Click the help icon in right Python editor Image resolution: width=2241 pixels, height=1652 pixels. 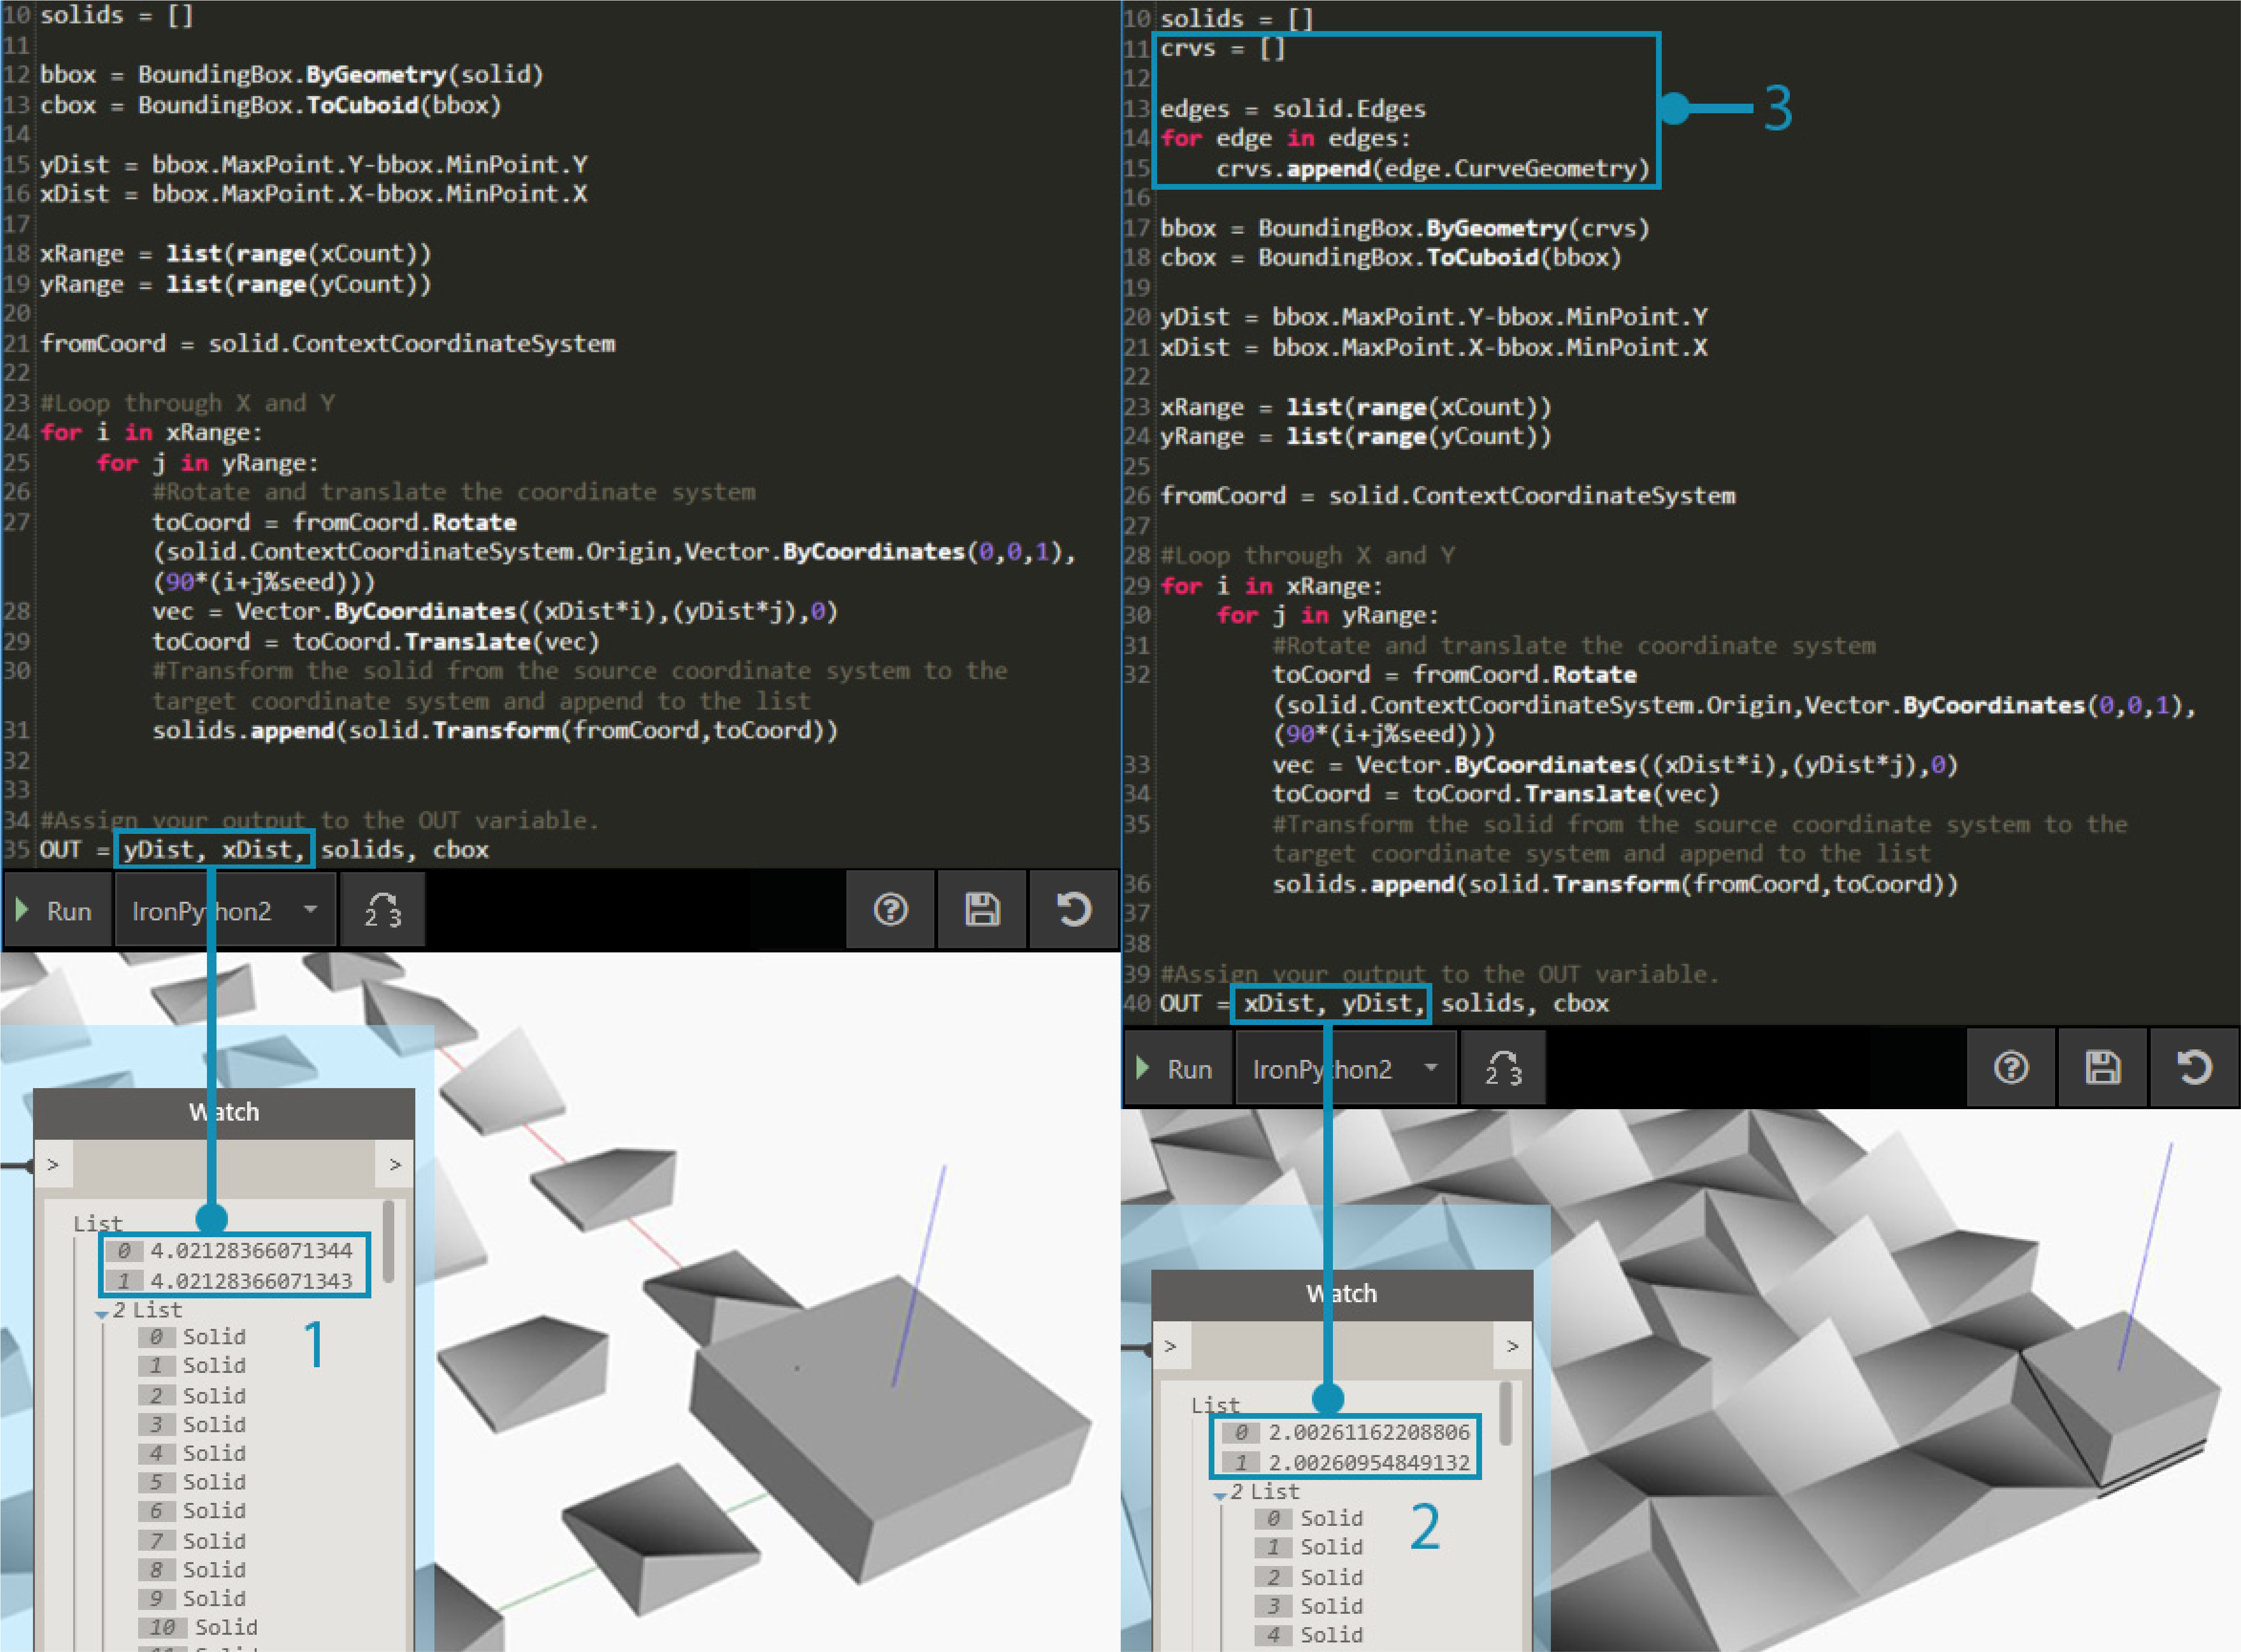[2011, 1068]
